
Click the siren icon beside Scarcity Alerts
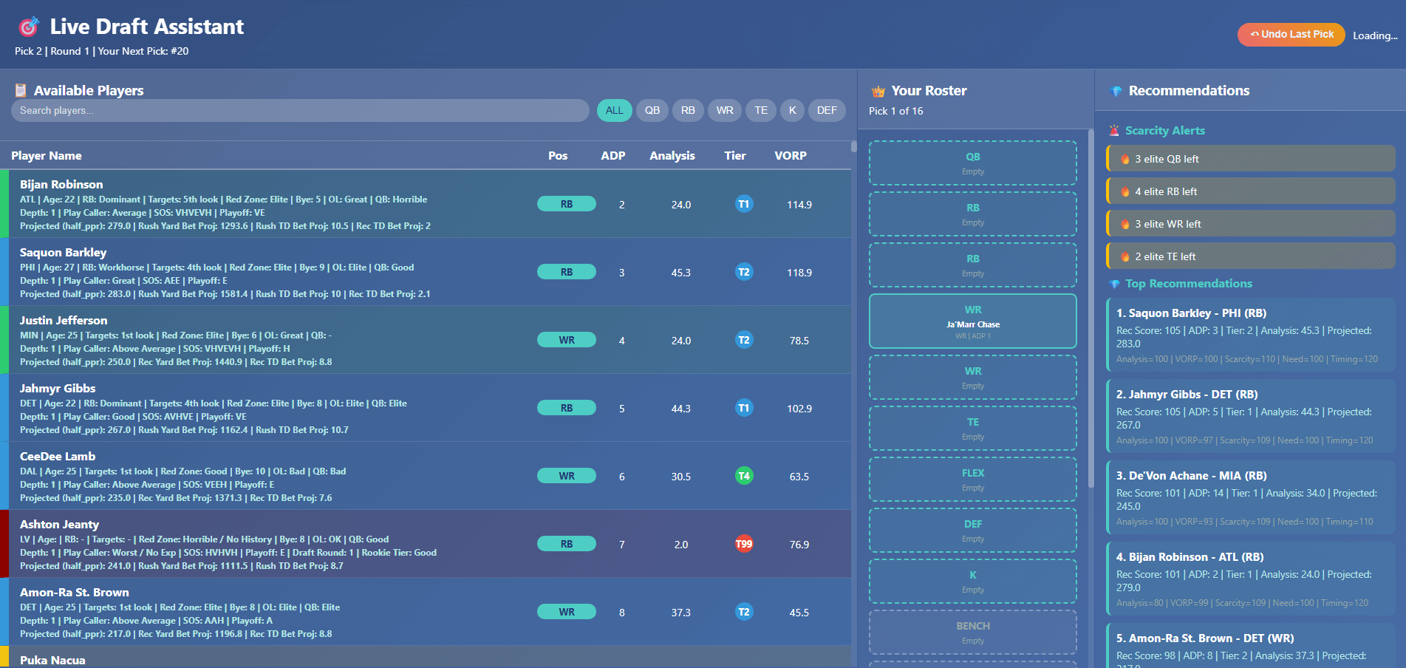(1114, 131)
